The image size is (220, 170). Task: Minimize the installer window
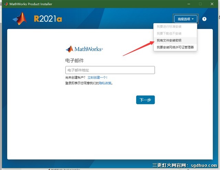tap(189, 4)
